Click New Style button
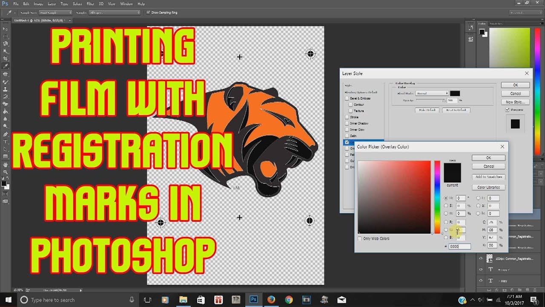 515,102
